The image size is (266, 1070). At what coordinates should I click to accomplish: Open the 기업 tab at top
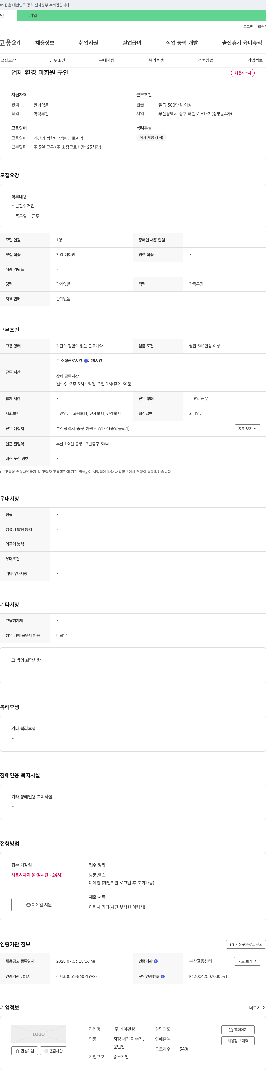(x=33, y=16)
